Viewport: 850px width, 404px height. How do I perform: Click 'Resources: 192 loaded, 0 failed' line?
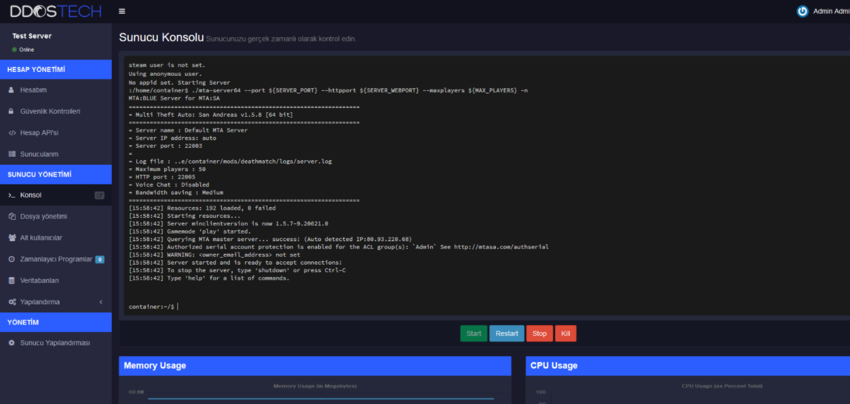(202, 208)
